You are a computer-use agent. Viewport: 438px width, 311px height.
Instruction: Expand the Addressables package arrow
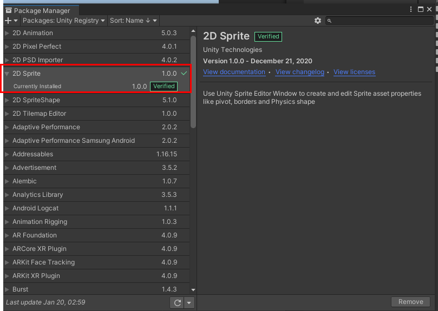[x=7, y=154]
